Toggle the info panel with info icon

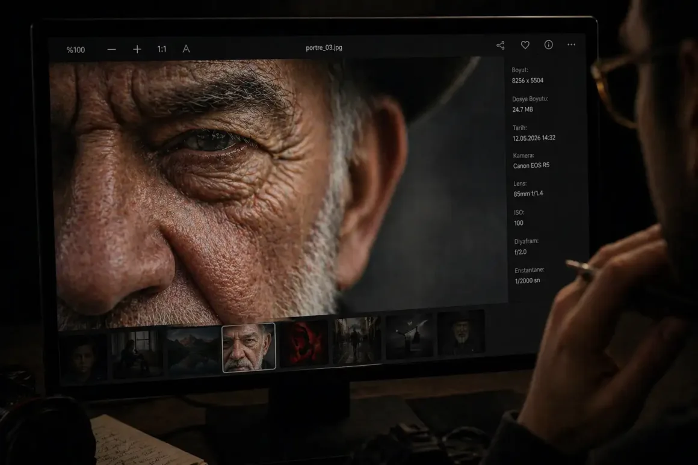coord(548,45)
